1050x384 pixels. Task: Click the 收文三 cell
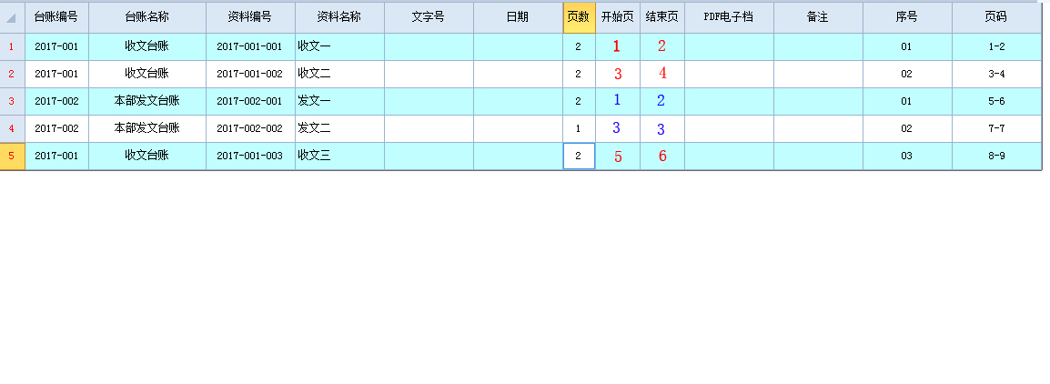click(339, 157)
